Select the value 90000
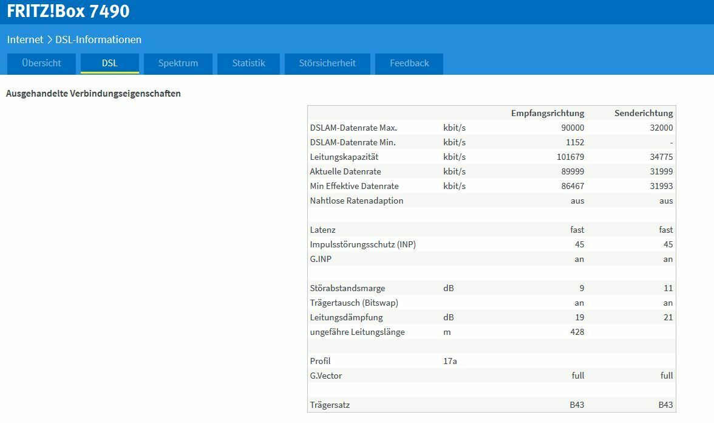The height and width of the screenshot is (423, 714). (573, 128)
